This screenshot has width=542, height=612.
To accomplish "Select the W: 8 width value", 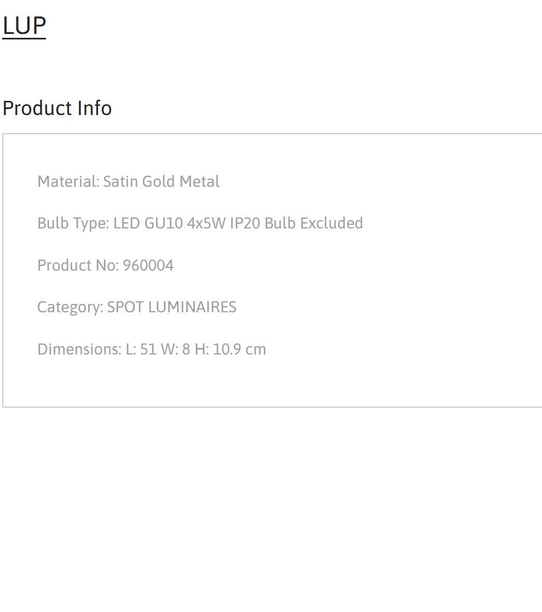I will (x=176, y=350).
